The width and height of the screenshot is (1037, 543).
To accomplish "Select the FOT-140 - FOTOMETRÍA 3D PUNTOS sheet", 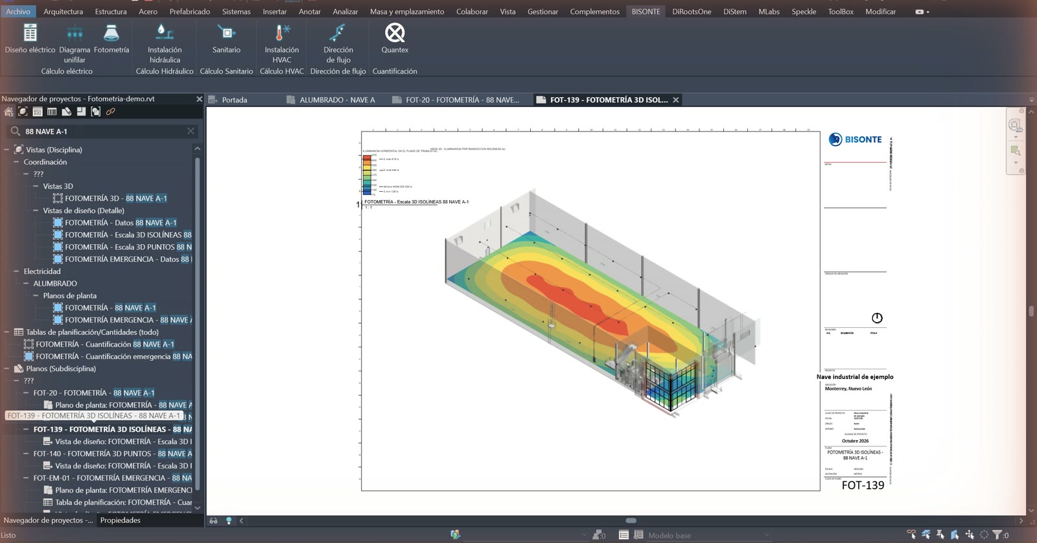I will [113, 454].
